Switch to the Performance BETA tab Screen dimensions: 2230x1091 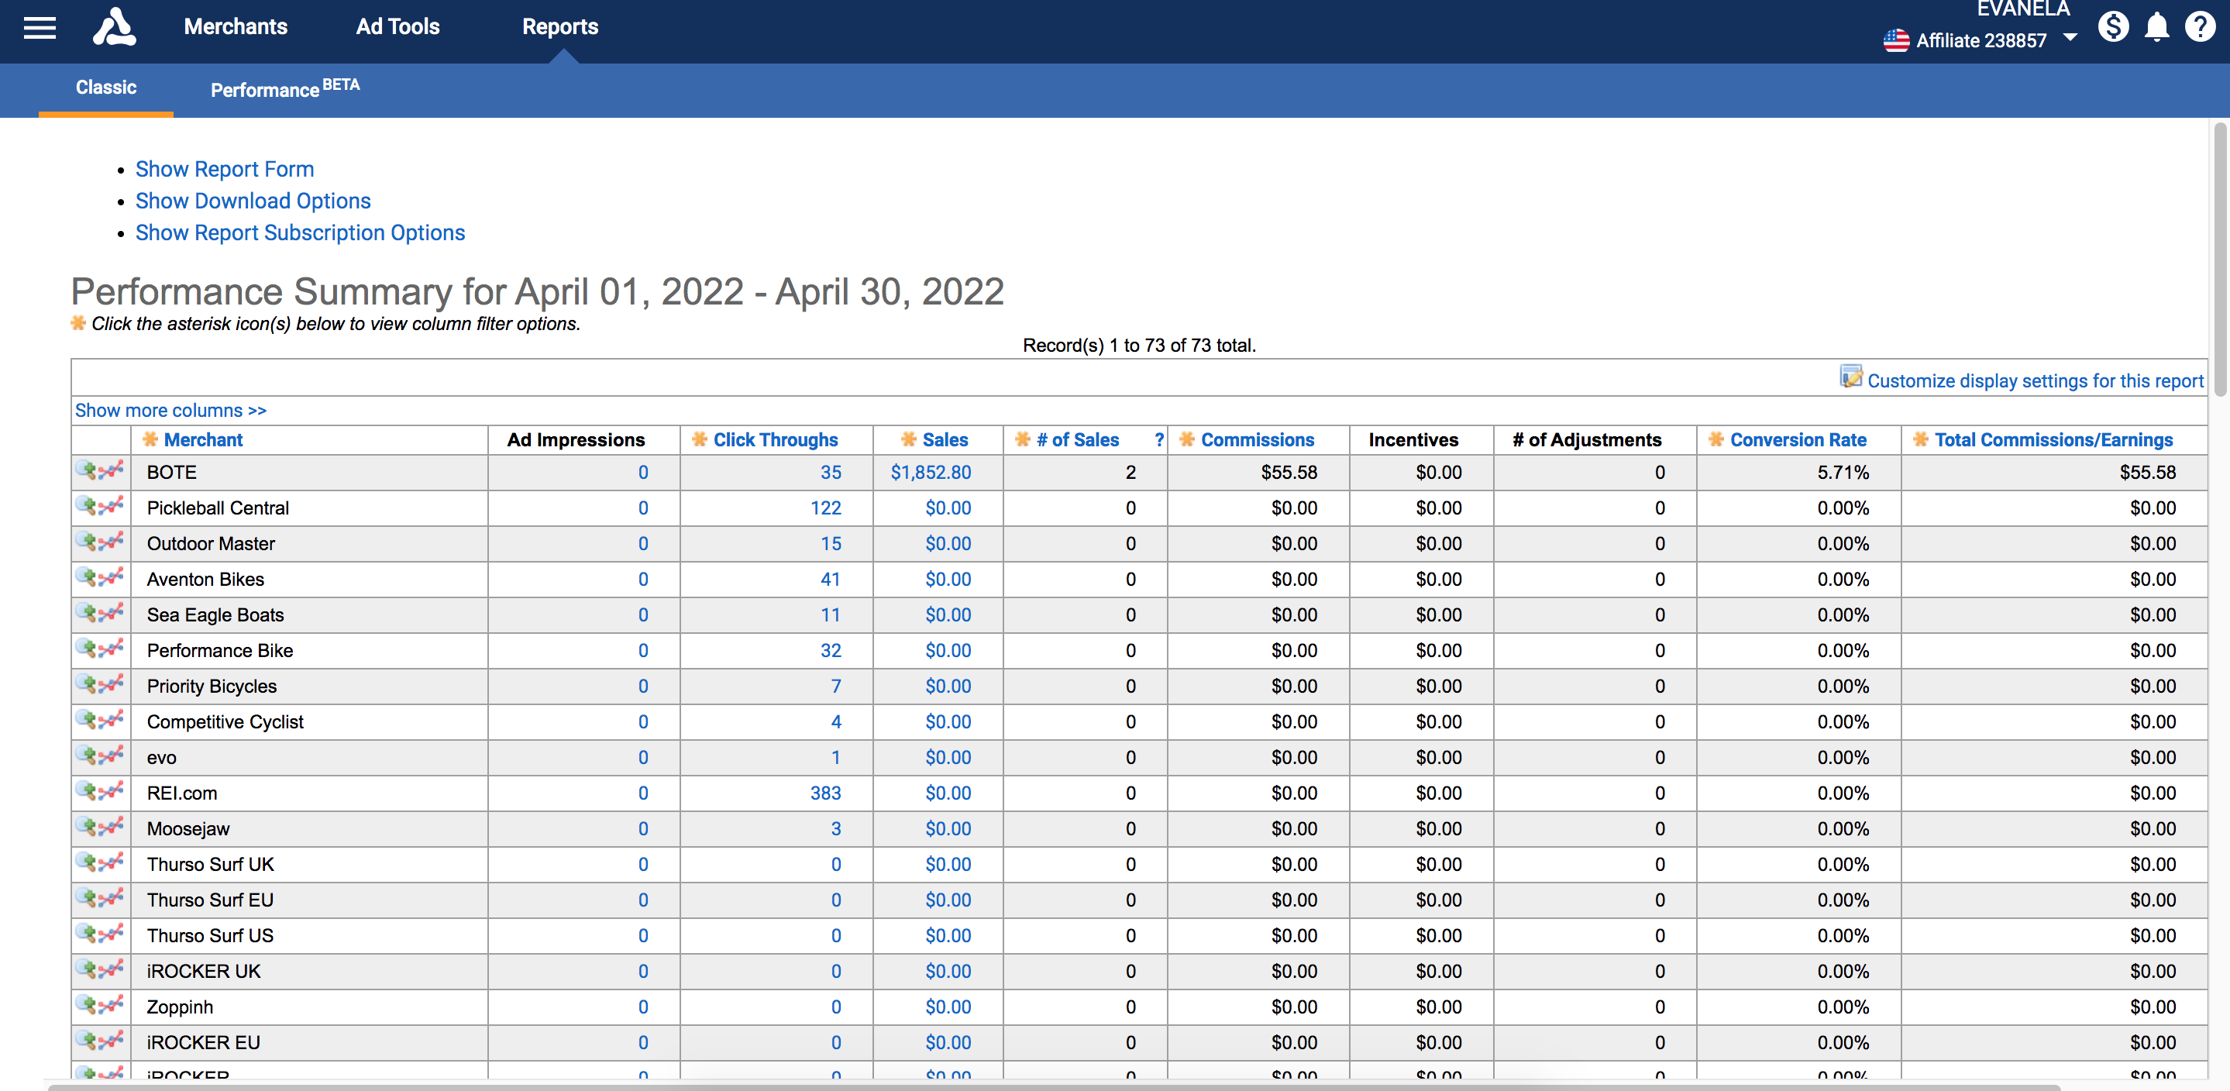(285, 88)
